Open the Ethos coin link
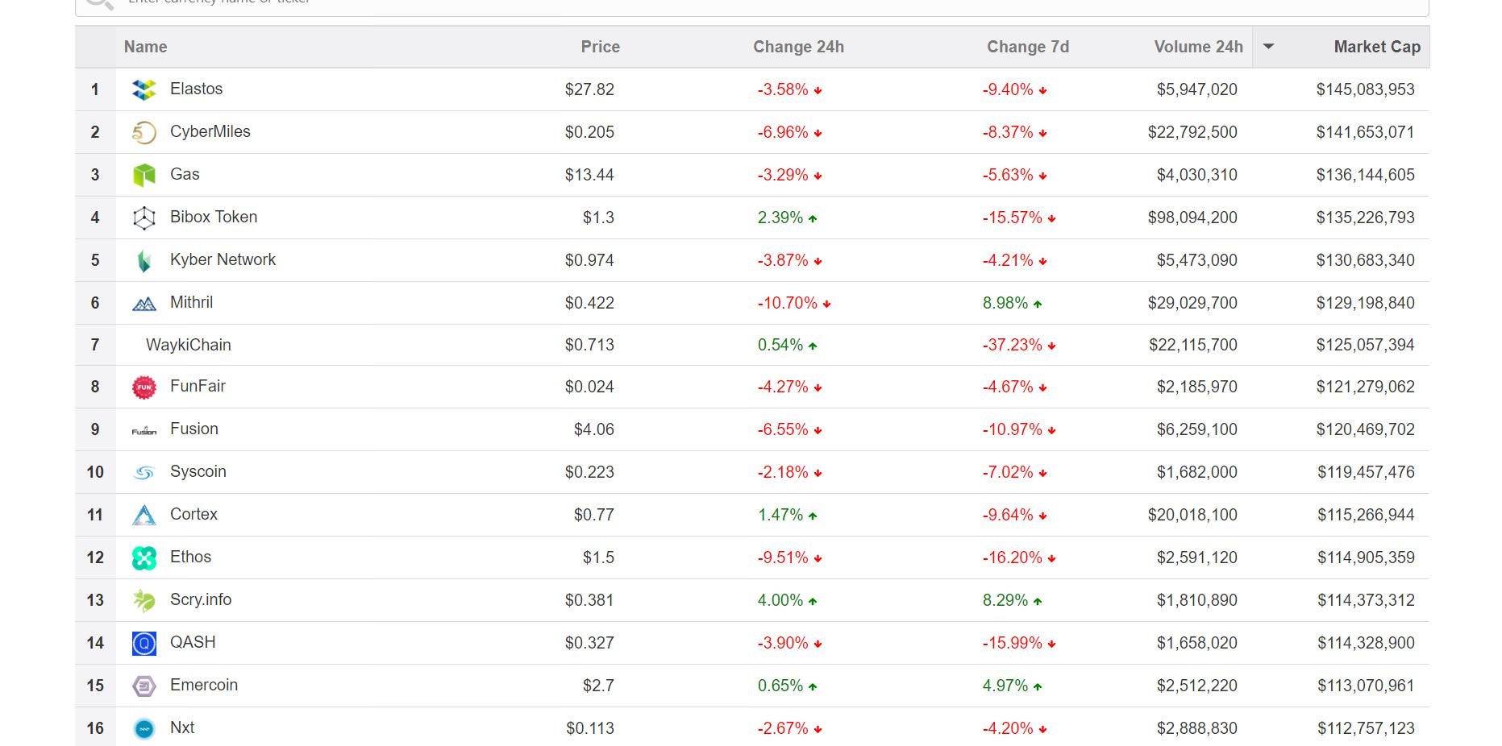 190,557
